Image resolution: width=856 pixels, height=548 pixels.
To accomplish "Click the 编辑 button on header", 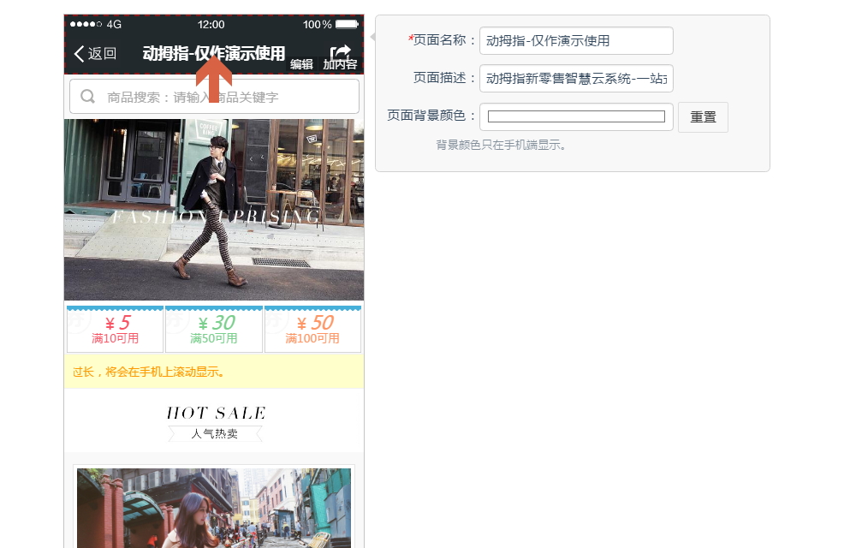I will coord(301,64).
